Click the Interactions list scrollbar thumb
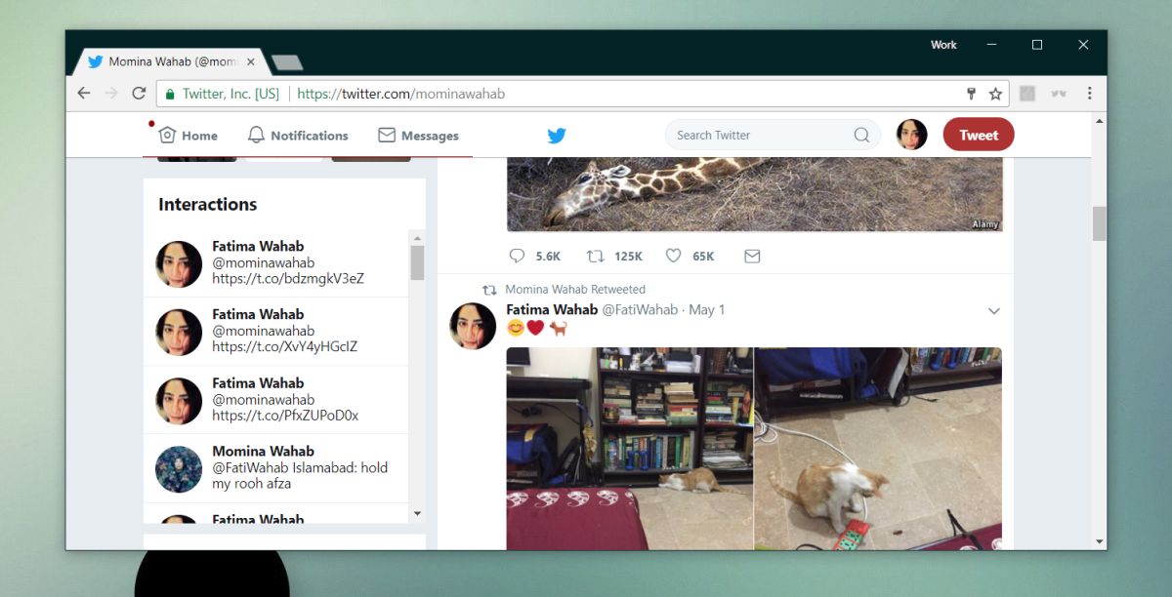 click(417, 262)
